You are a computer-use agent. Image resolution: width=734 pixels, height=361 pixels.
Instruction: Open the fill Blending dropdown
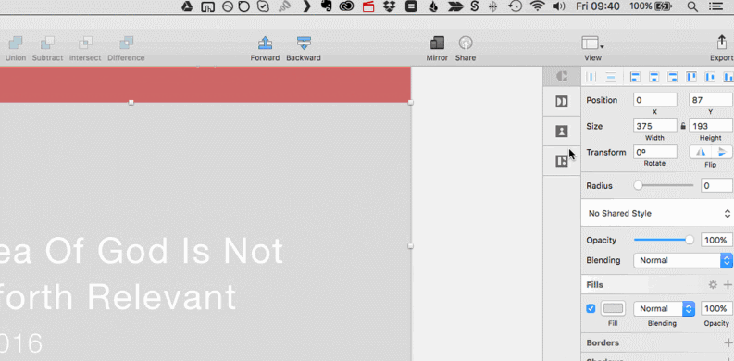click(x=664, y=308)
